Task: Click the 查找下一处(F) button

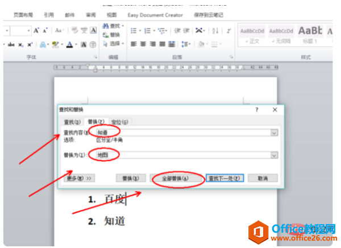Action: (x=224, y=179)
